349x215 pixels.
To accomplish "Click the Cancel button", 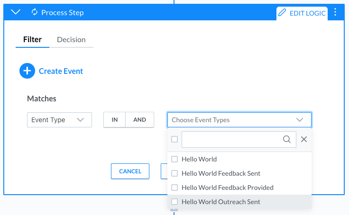I will pyautogui.click(x=130, y=171).
